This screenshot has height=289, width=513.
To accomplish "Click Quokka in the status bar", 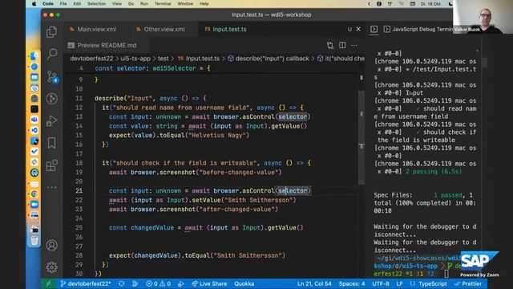I will pyautogui.click(x=244, y=283).
